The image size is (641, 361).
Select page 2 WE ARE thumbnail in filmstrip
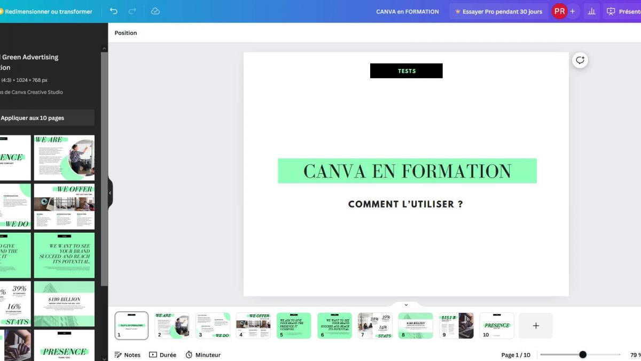point(172,326)
